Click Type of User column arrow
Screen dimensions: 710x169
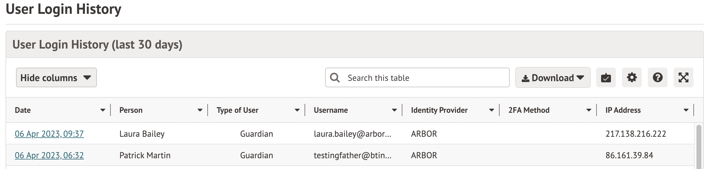[297, 110]
